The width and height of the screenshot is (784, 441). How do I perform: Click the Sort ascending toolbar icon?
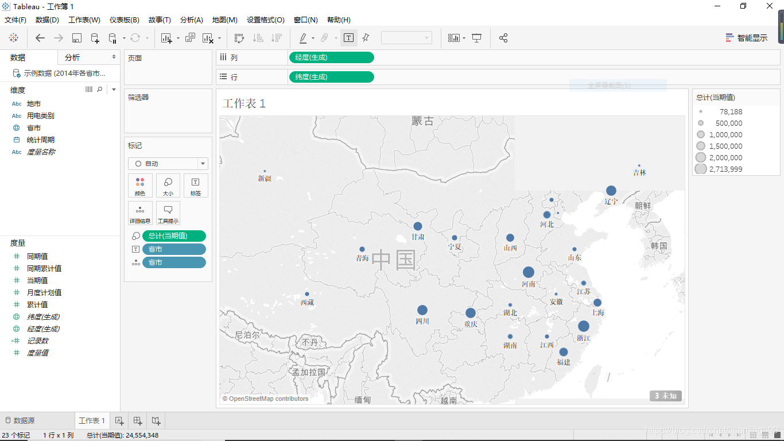[x=258, y=38]
